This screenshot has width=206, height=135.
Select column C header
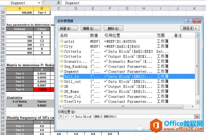tap(59, 9)
